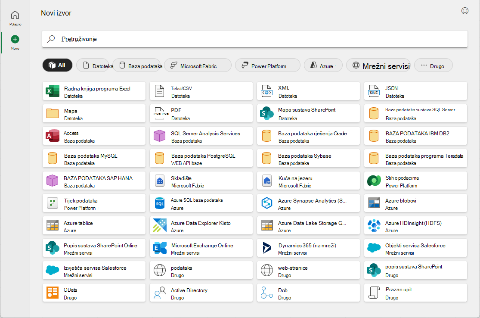Click the JSON file icon
The height and width of the screenshot is (318, 480).
pos(374,91)
